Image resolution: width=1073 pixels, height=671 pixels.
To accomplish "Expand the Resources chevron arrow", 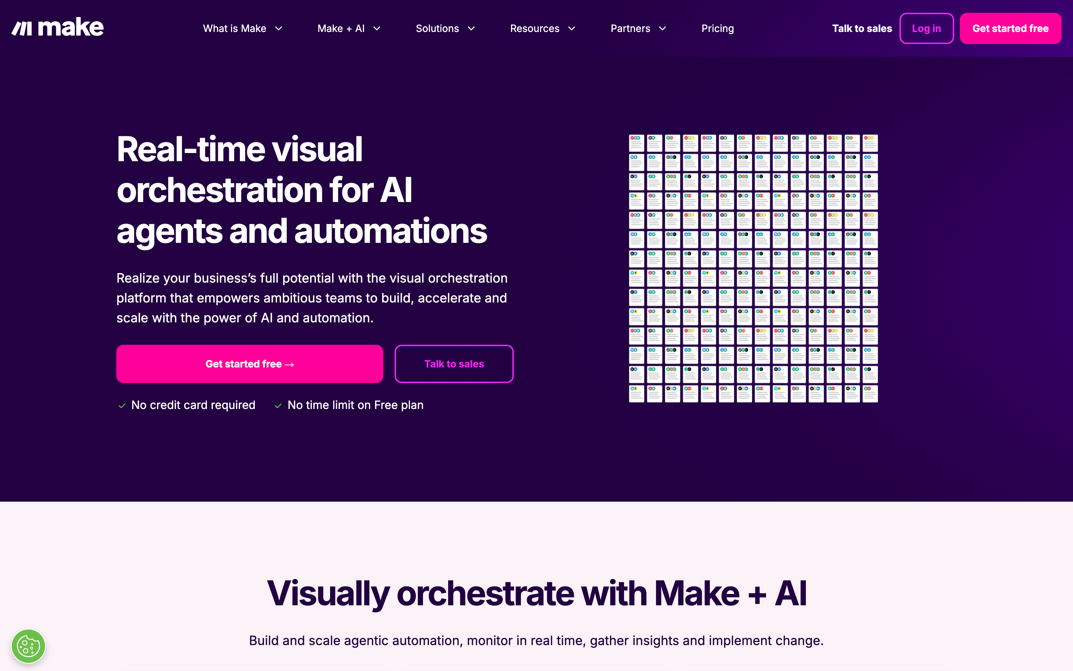I will point(572,28).
